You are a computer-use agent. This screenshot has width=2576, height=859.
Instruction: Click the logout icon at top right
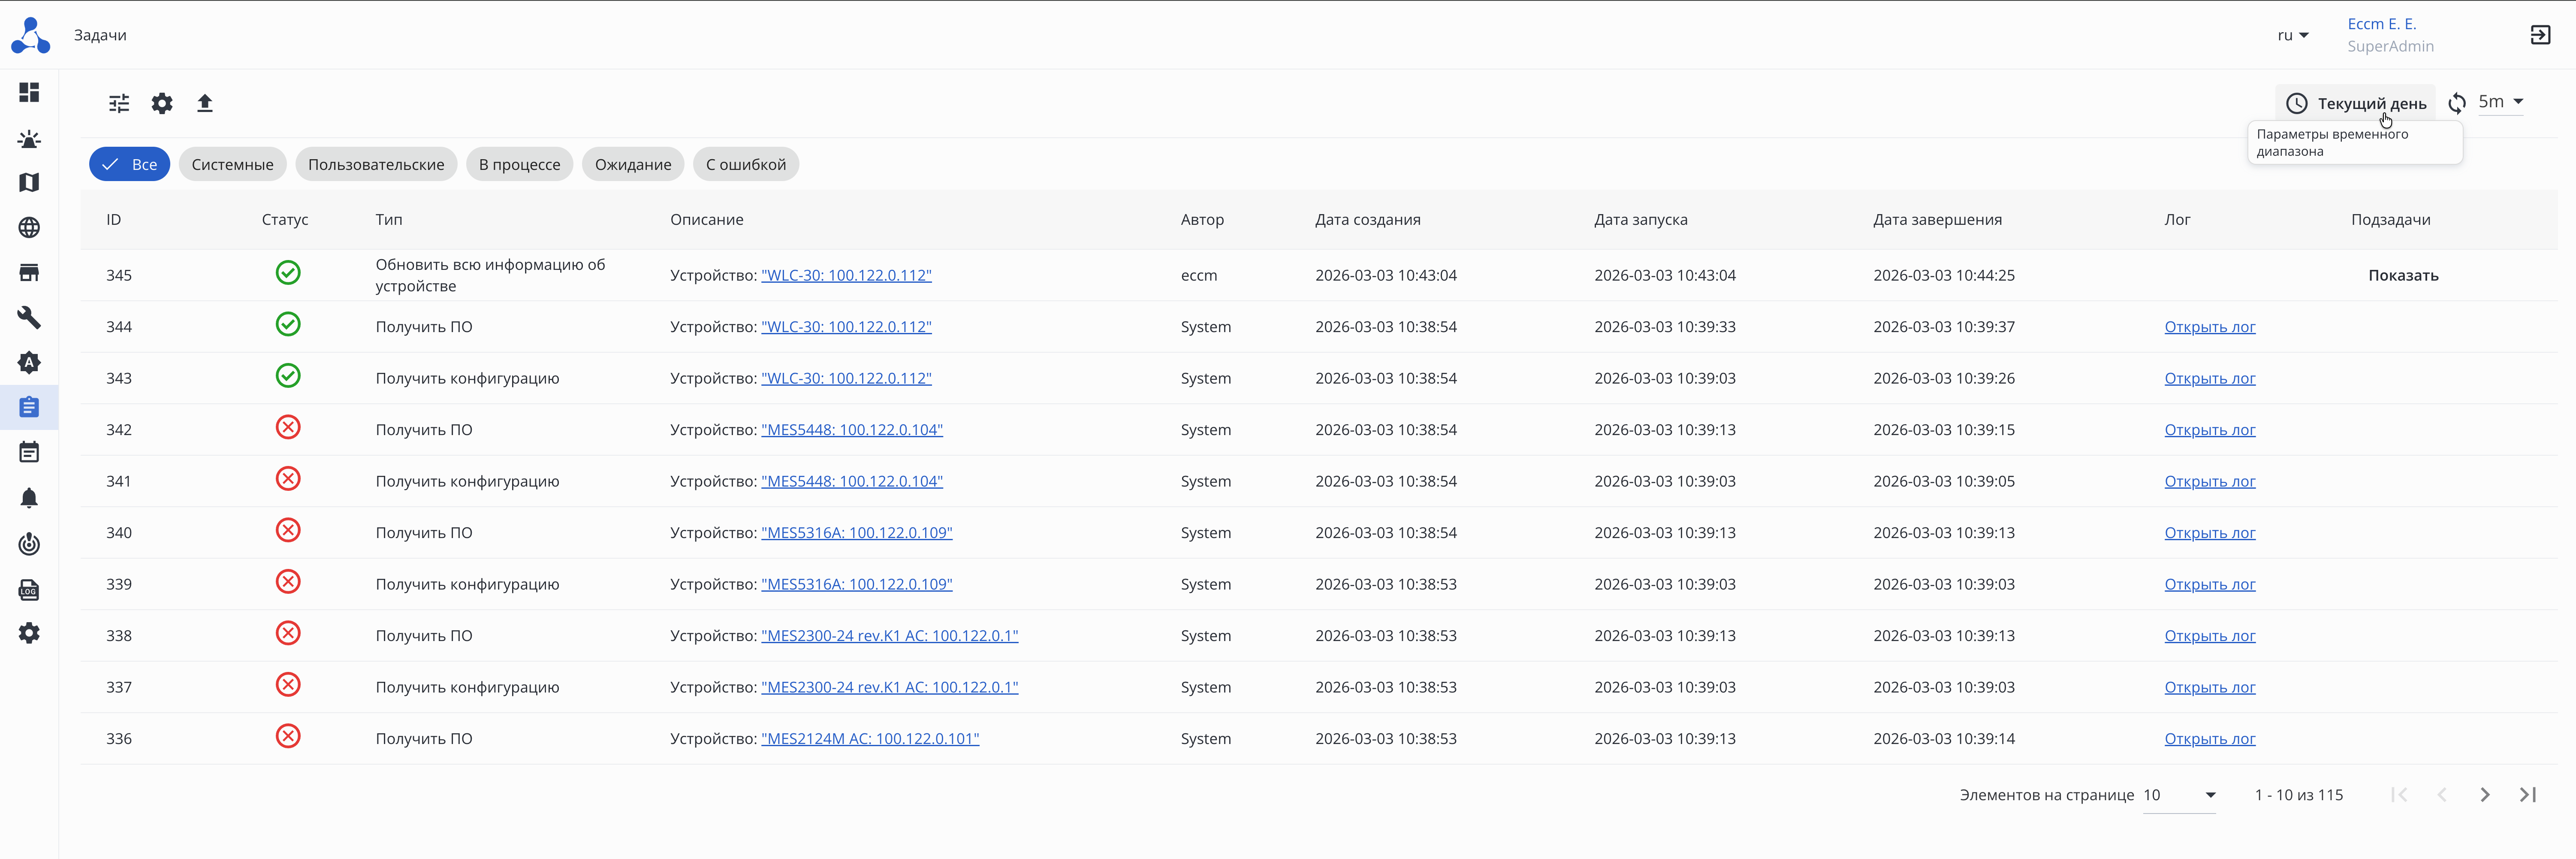(2540, 35)
